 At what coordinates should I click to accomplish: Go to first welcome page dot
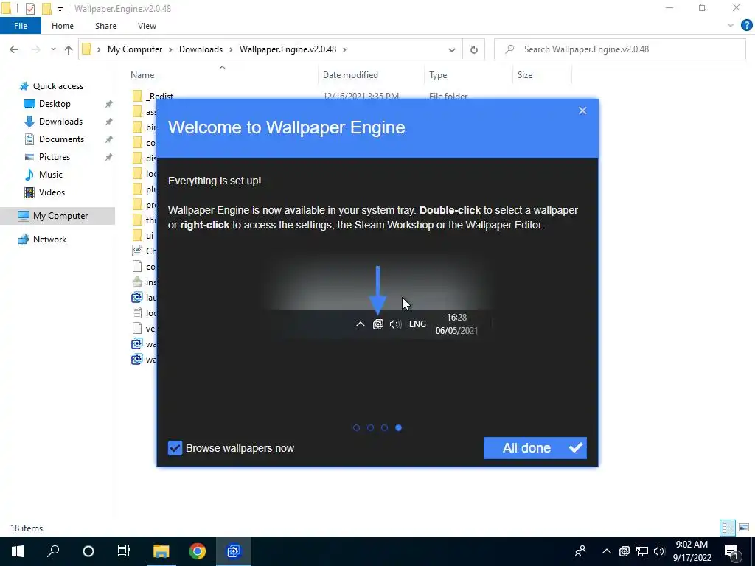pos(356,428)
